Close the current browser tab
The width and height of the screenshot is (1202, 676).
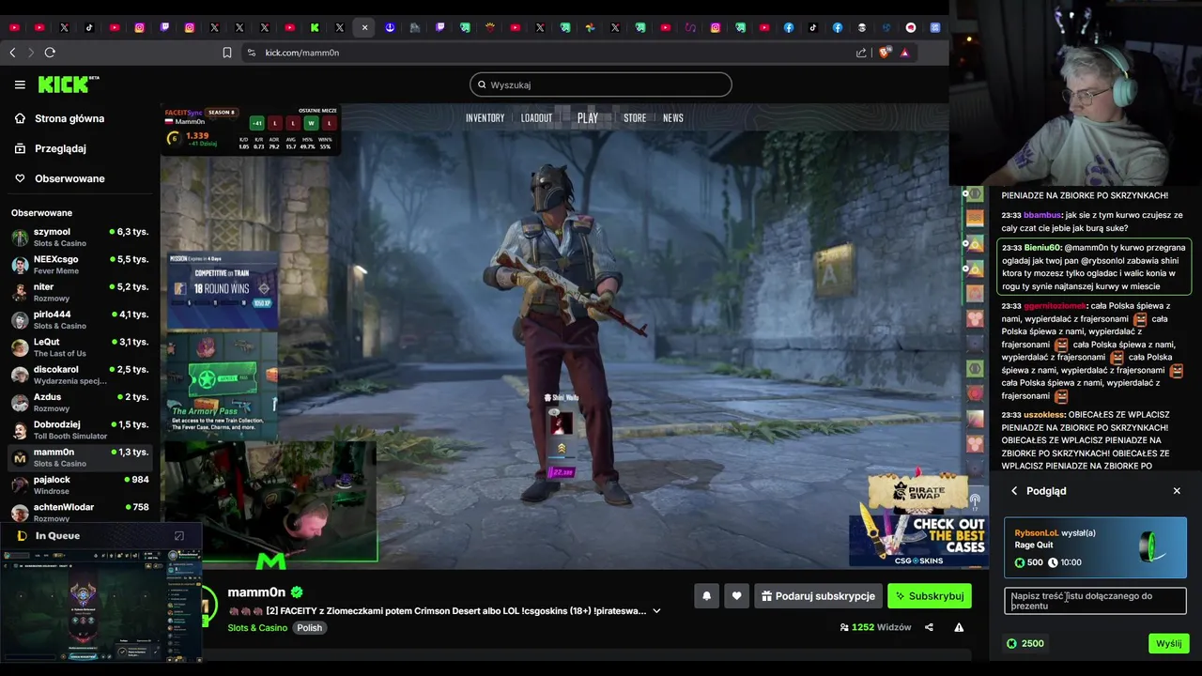click(x=364, y=28)
